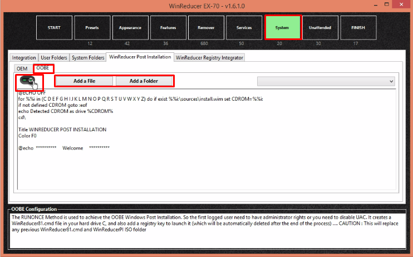Click the '@ECHO OFF' script line
This screenshot has width=413, height=257.
pyautogui.click(x=32, y=93)
